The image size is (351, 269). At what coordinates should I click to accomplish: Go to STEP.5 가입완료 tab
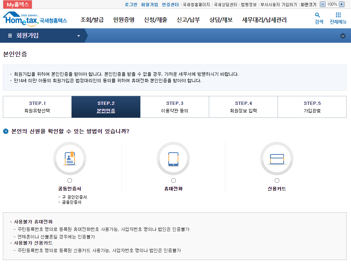[312, 107]
